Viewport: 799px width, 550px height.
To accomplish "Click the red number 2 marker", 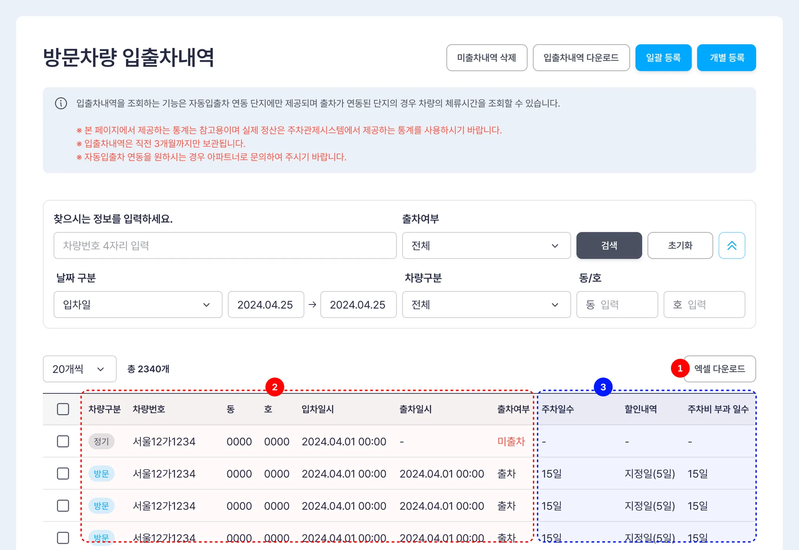I will pyautogui.click(x=275, y=387).
